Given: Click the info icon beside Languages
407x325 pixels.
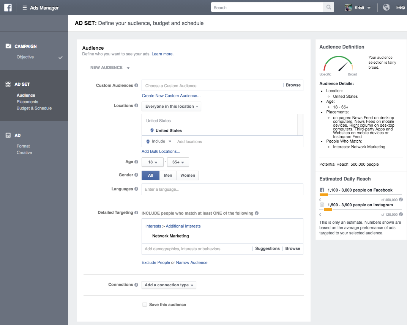Looking at the screenshot, I should [136, 189].
